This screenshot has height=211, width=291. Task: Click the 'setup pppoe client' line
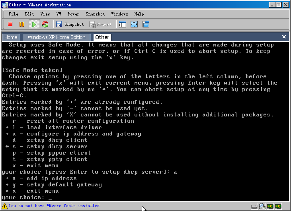click(52, 153)
